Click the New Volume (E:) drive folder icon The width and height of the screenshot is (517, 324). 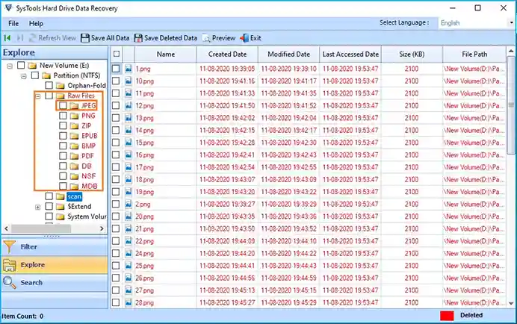[32, 65]
